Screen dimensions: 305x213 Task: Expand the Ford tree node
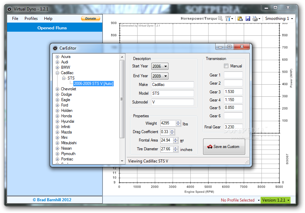click(57, 105)
